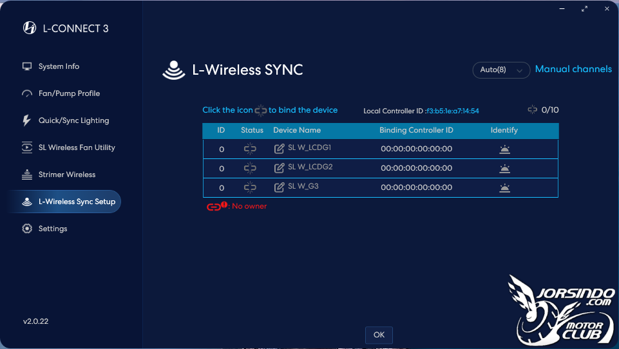
Task: Open the Auto(8) channel dropdown
Action: (501, 70)
